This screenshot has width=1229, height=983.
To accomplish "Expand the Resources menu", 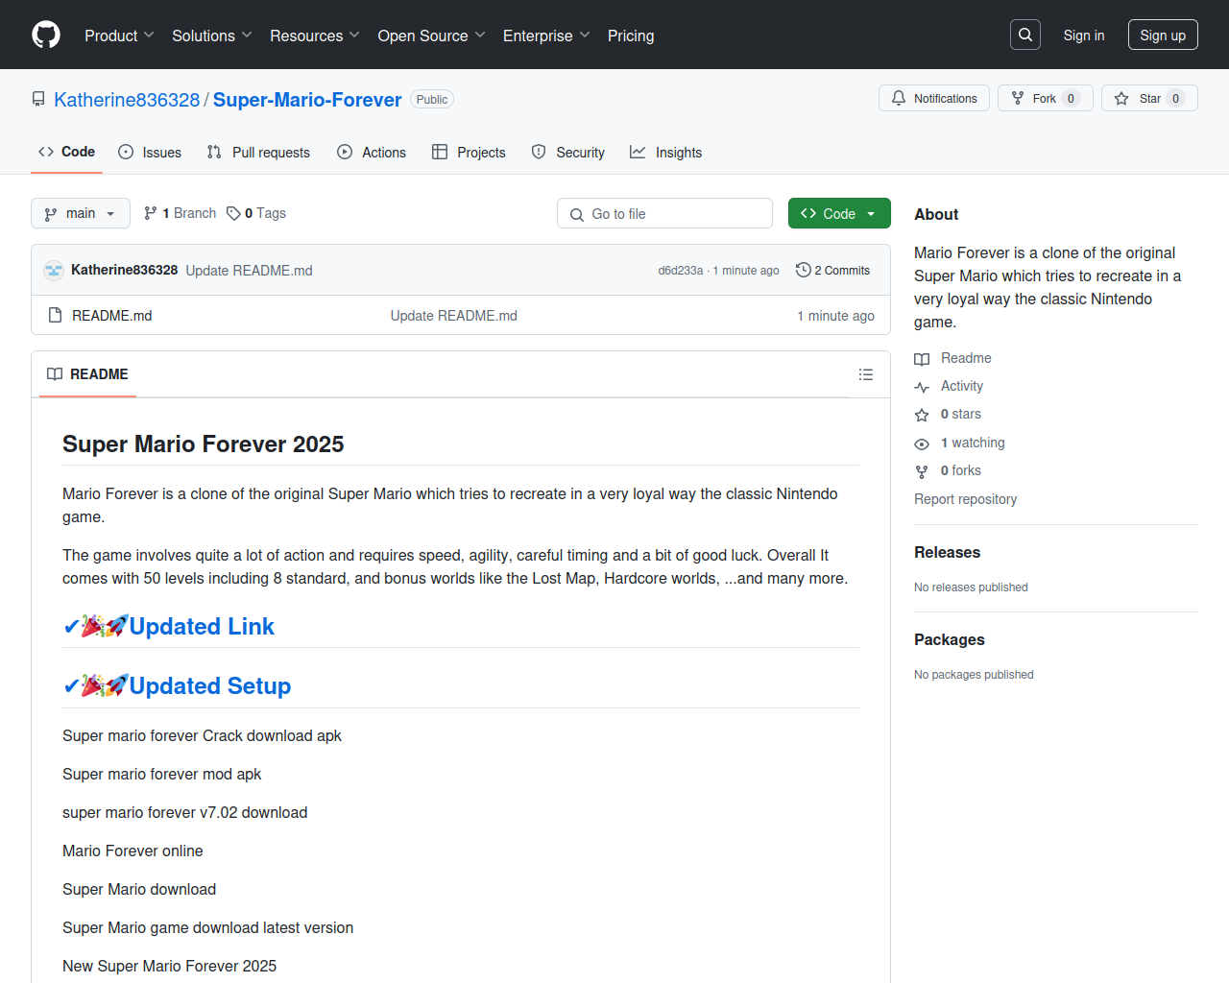I will 315,36.
